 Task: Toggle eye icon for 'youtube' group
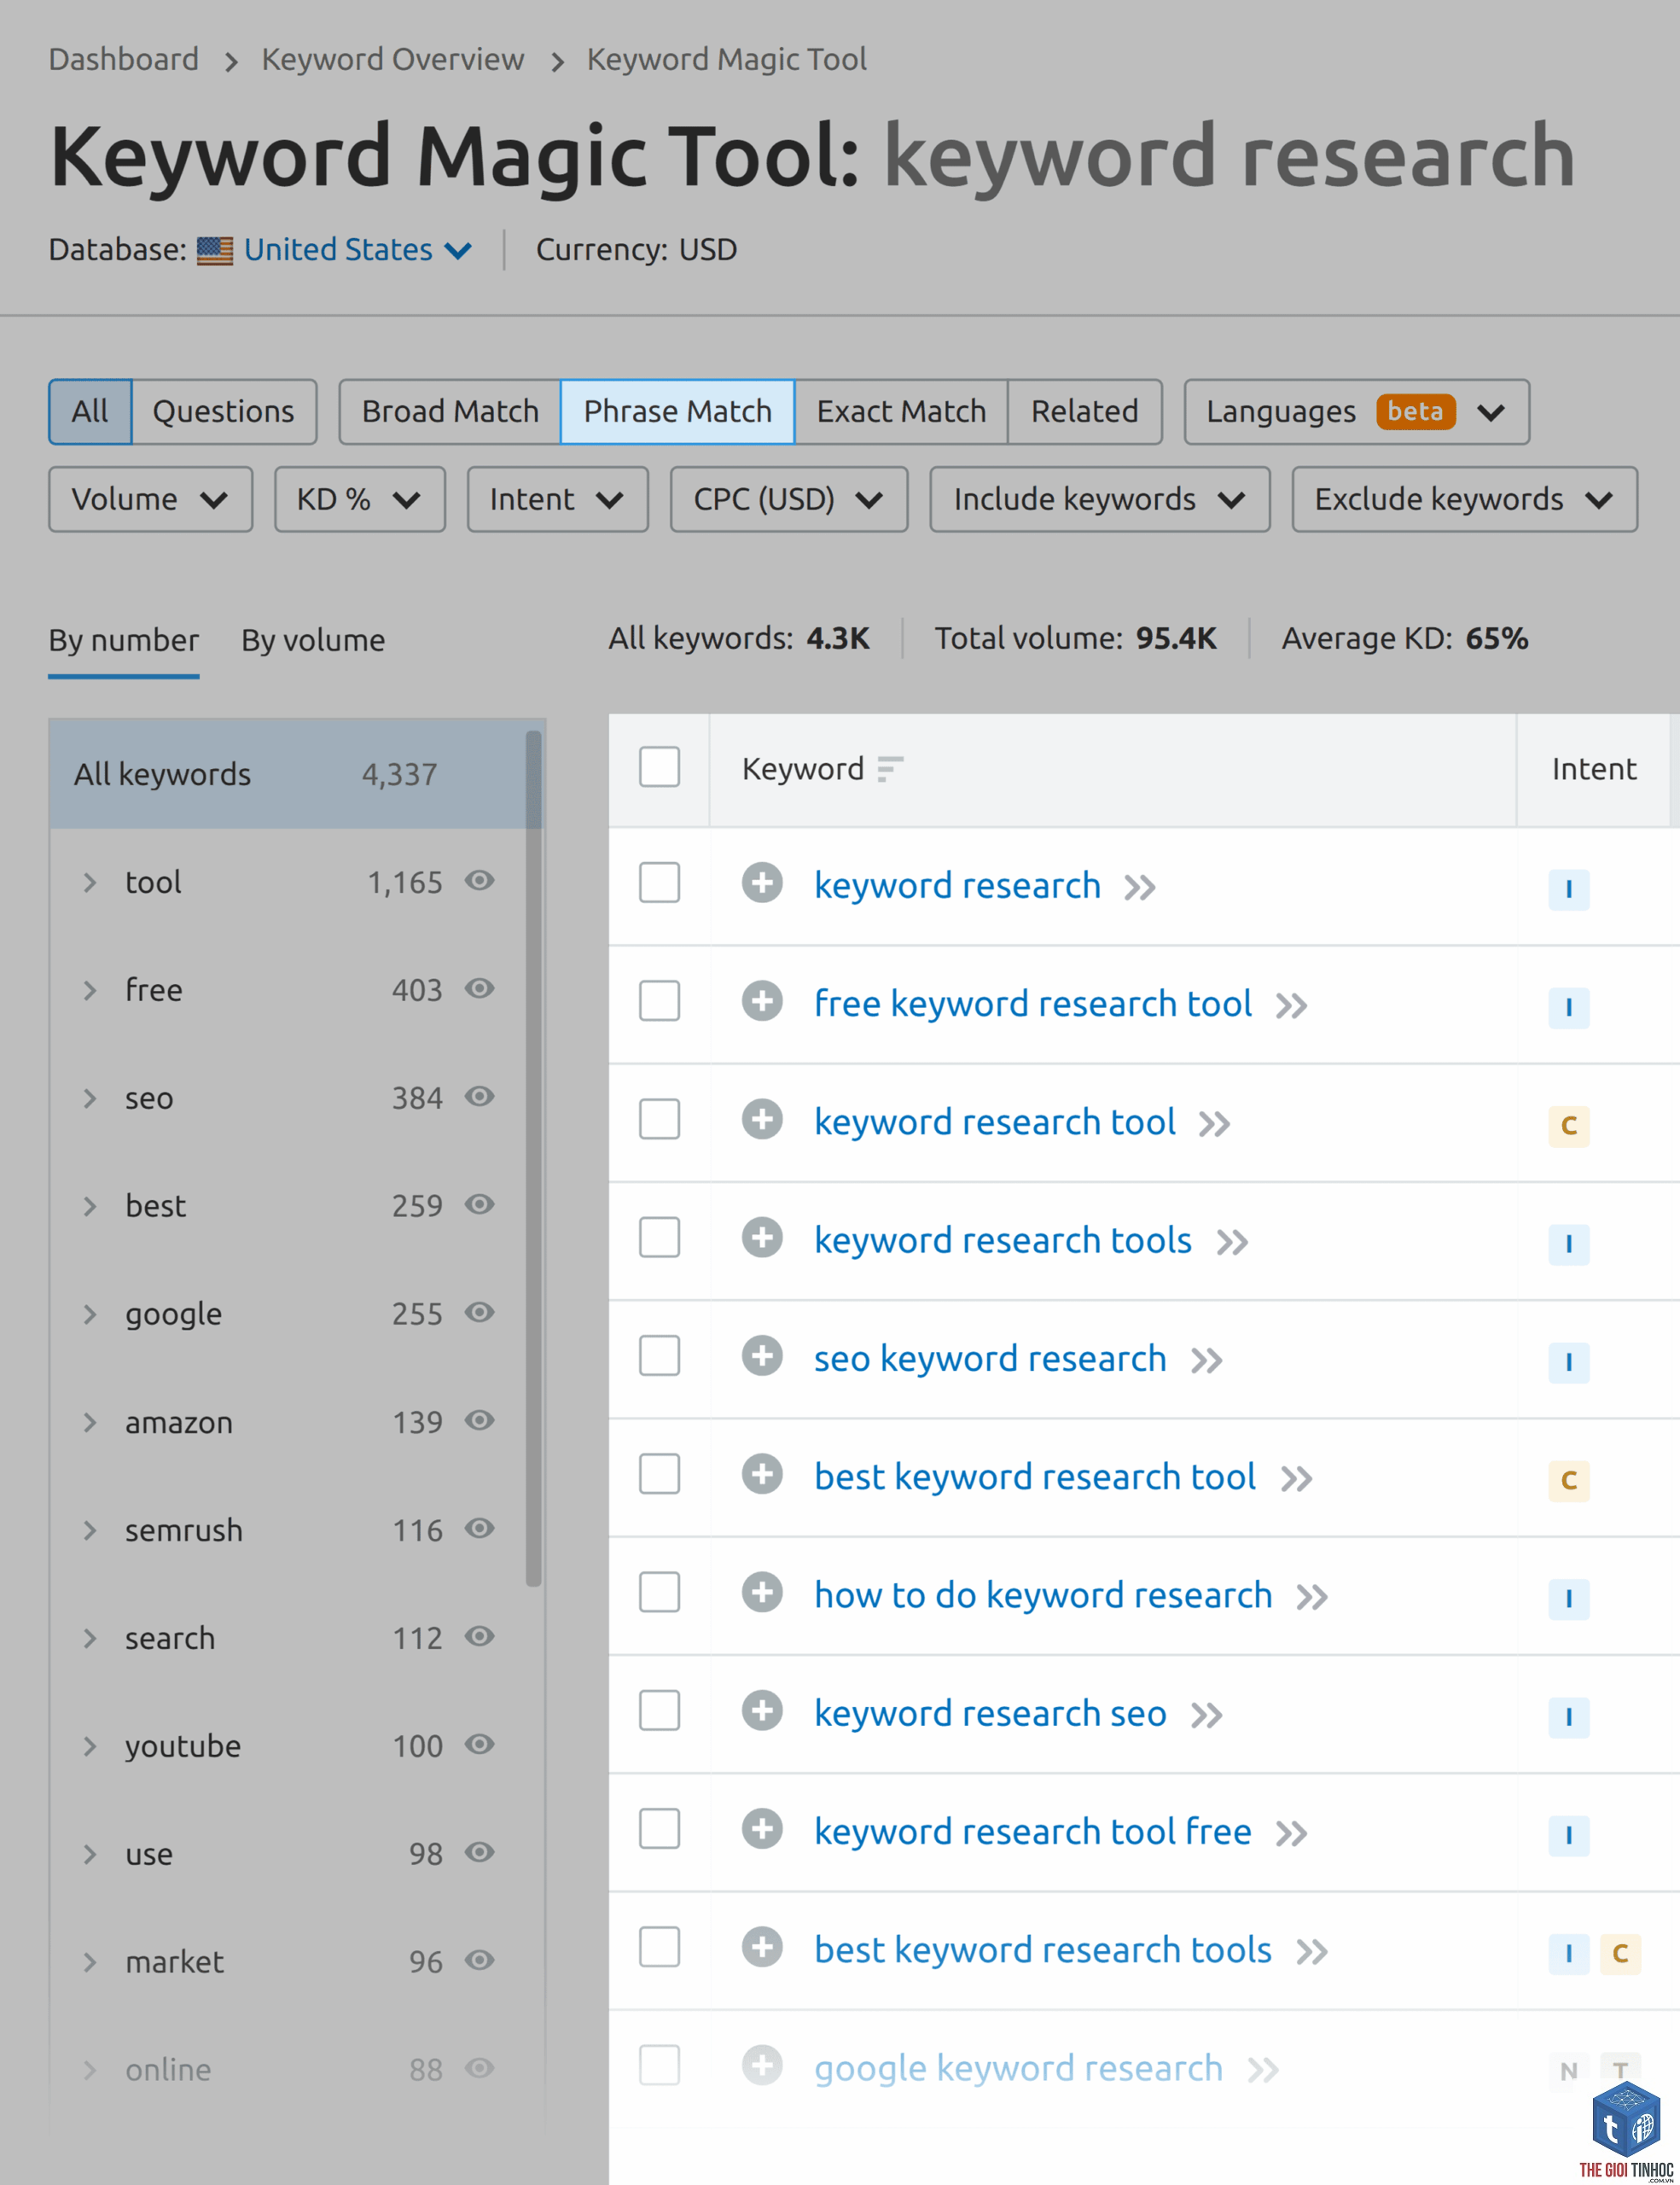(x=480, y=1745)
